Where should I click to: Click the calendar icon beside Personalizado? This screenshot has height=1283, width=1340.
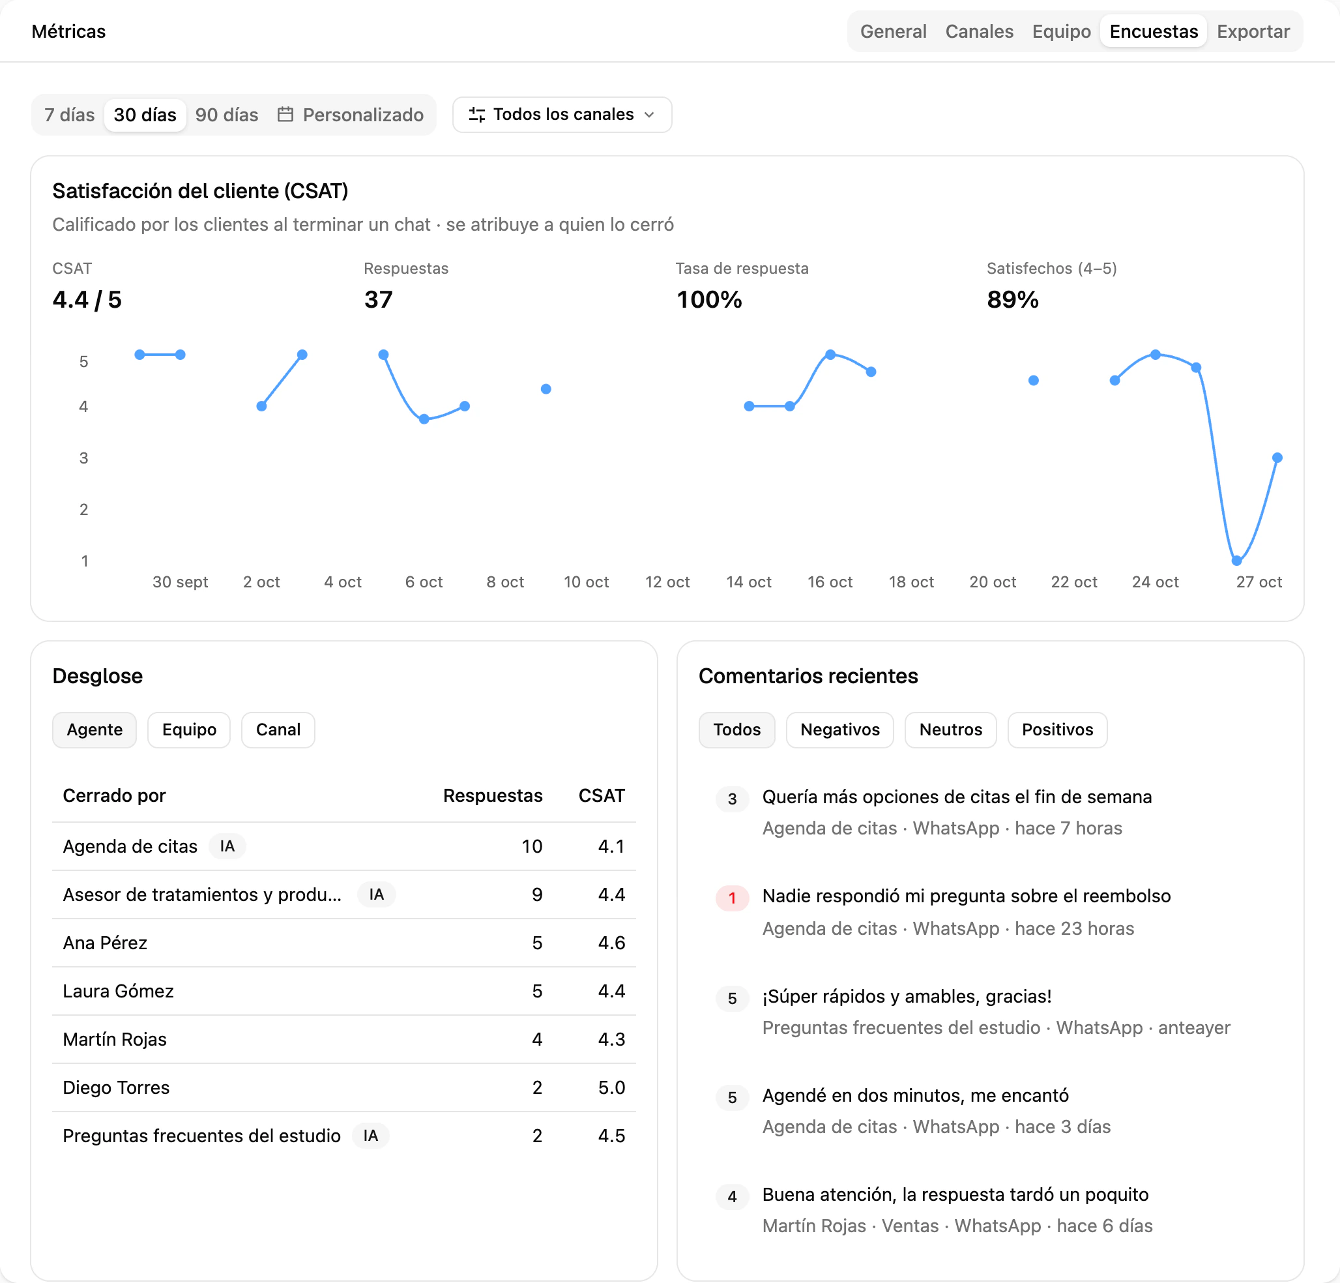285,114
